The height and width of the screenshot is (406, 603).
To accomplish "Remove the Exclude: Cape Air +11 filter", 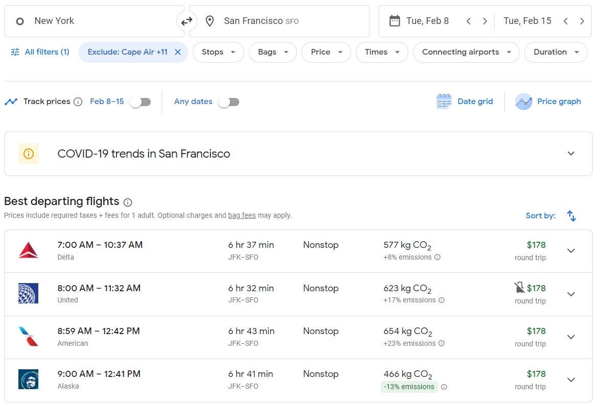I will [178, 52].
